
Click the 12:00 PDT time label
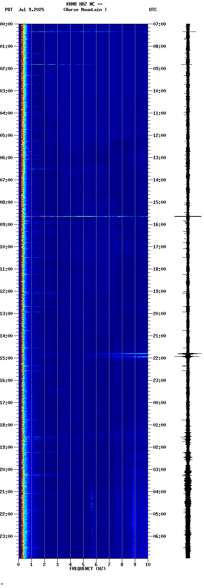point(6,291)
